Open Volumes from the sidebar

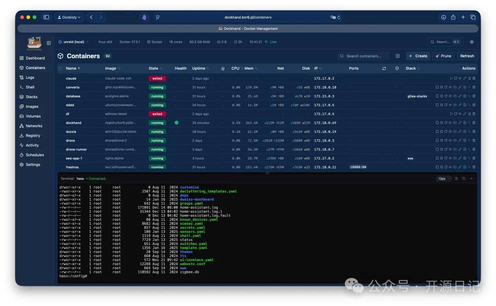click(30, 116)
